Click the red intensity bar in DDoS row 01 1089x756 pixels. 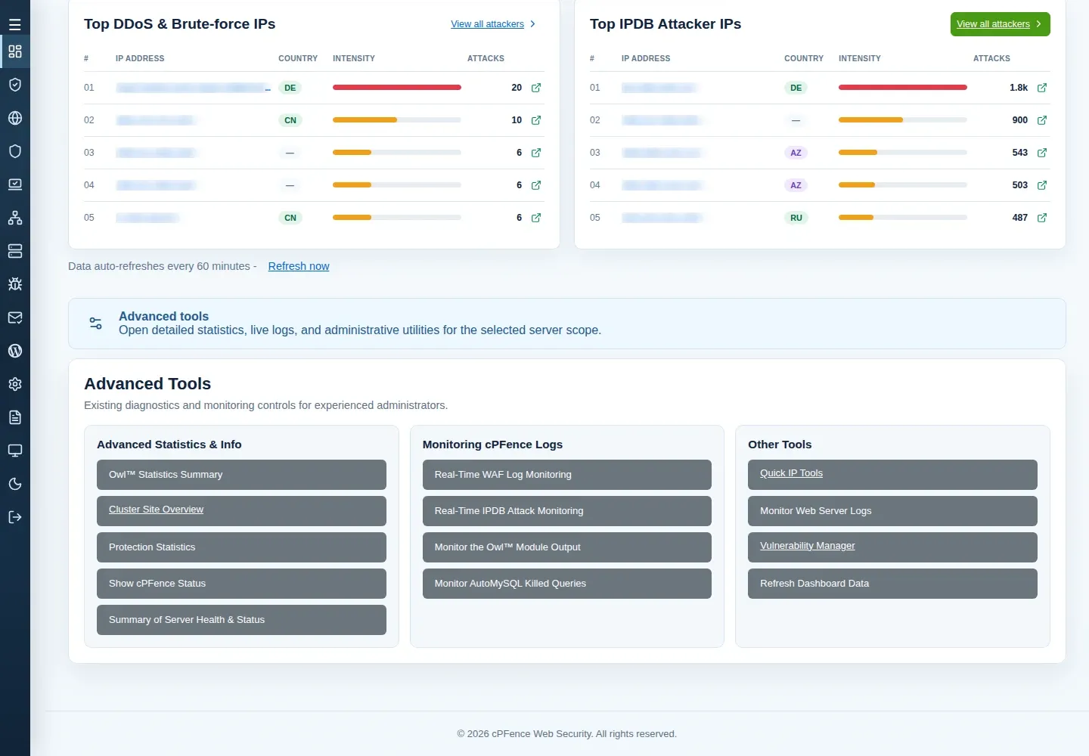pyautogui.click(x=397, y=88)
